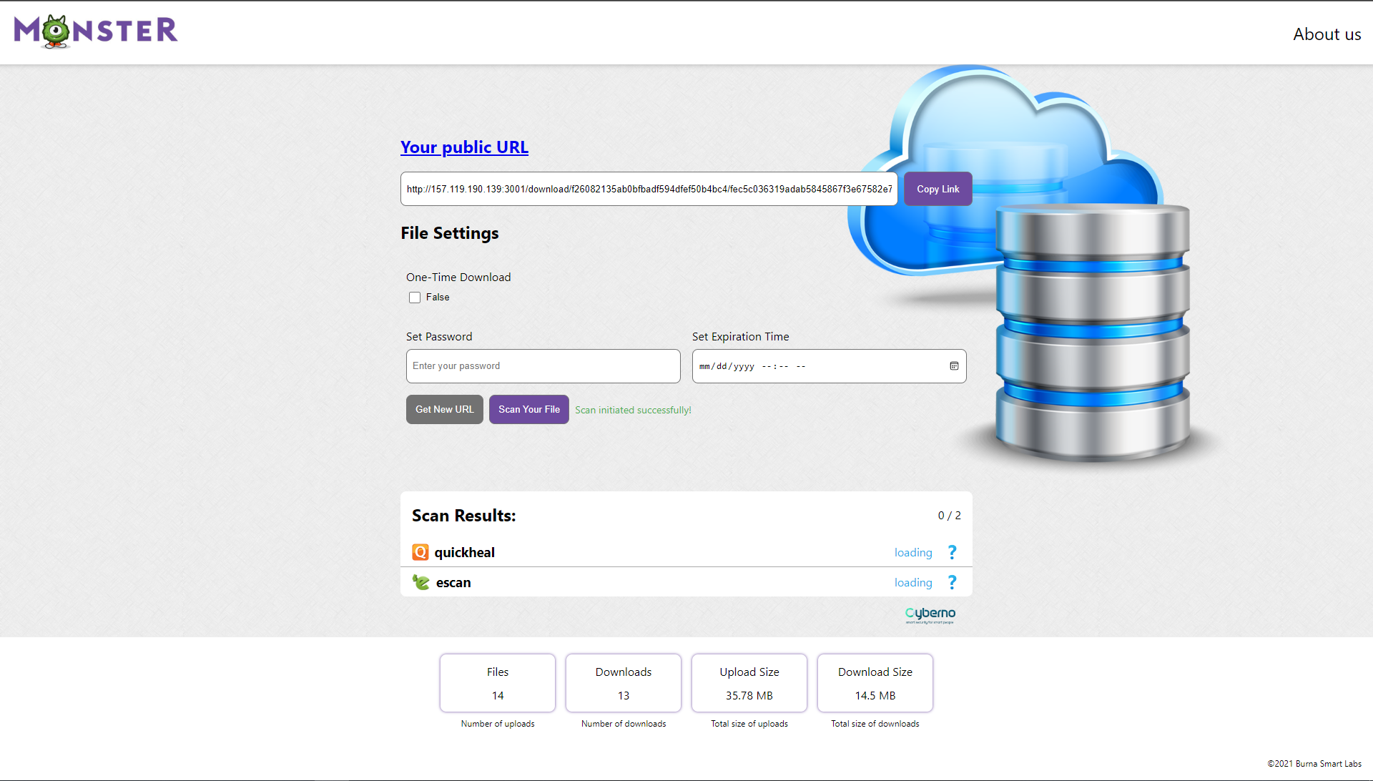Click the Files count stat card
The height and width of the screenshot is (781, 1373).
coord(498,683)
